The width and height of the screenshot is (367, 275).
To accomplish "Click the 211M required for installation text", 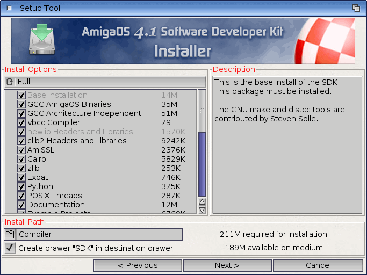I will 274,234.
